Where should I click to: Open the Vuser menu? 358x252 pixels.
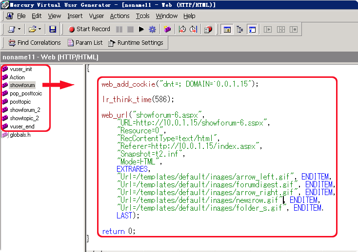click(97, 16)
